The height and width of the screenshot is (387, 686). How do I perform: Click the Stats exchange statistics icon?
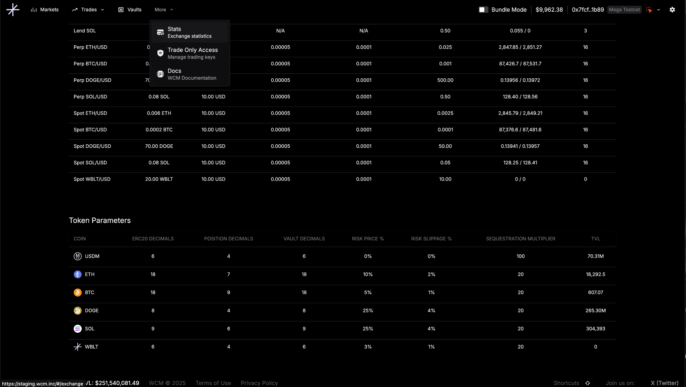(160, 32)
